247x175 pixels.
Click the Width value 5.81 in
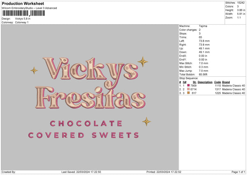point(241,14)
